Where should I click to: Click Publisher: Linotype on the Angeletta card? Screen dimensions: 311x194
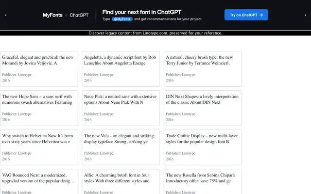tap(99, 75)
